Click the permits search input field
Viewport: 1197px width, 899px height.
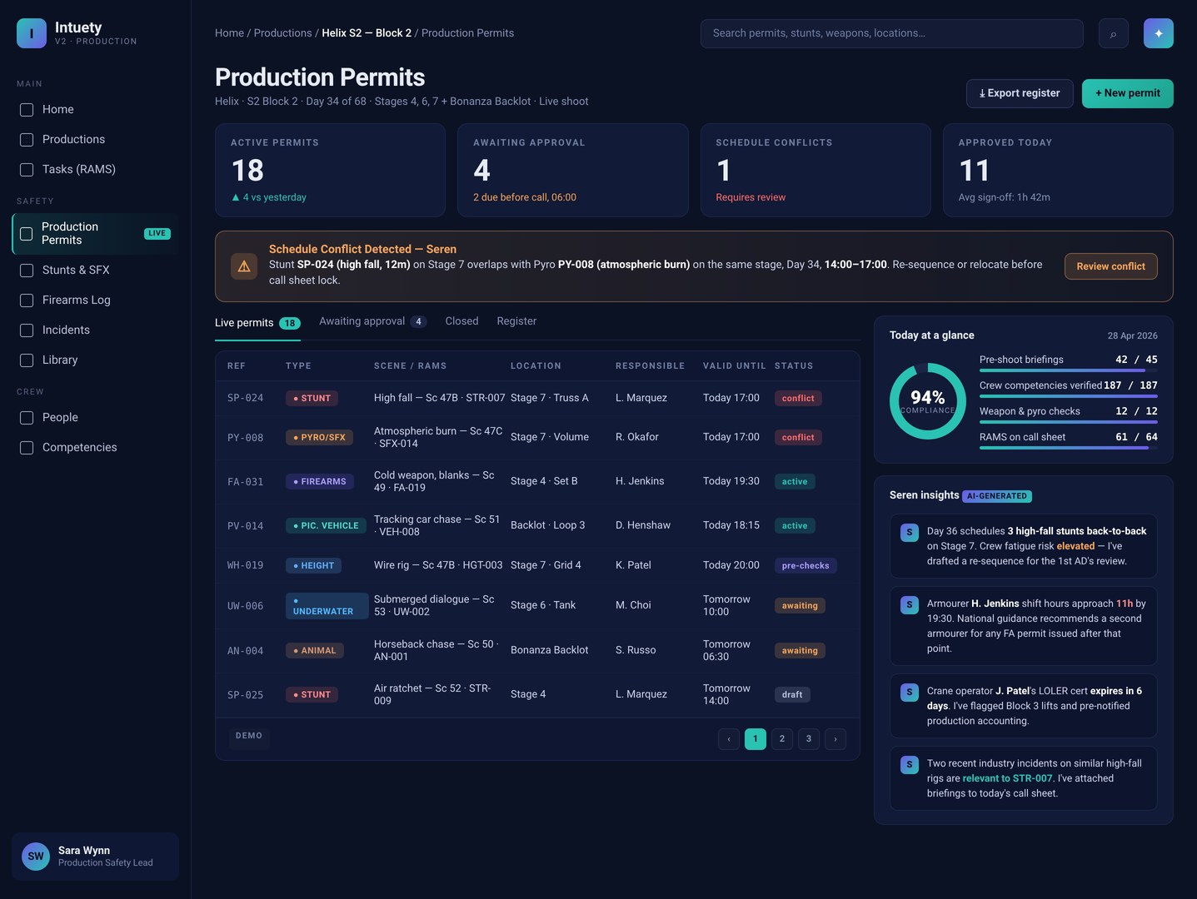891,33
